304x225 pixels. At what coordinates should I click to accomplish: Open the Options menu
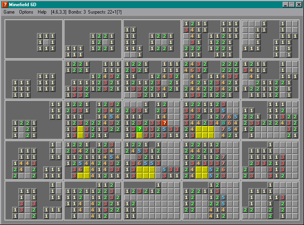tap(26, 12)
